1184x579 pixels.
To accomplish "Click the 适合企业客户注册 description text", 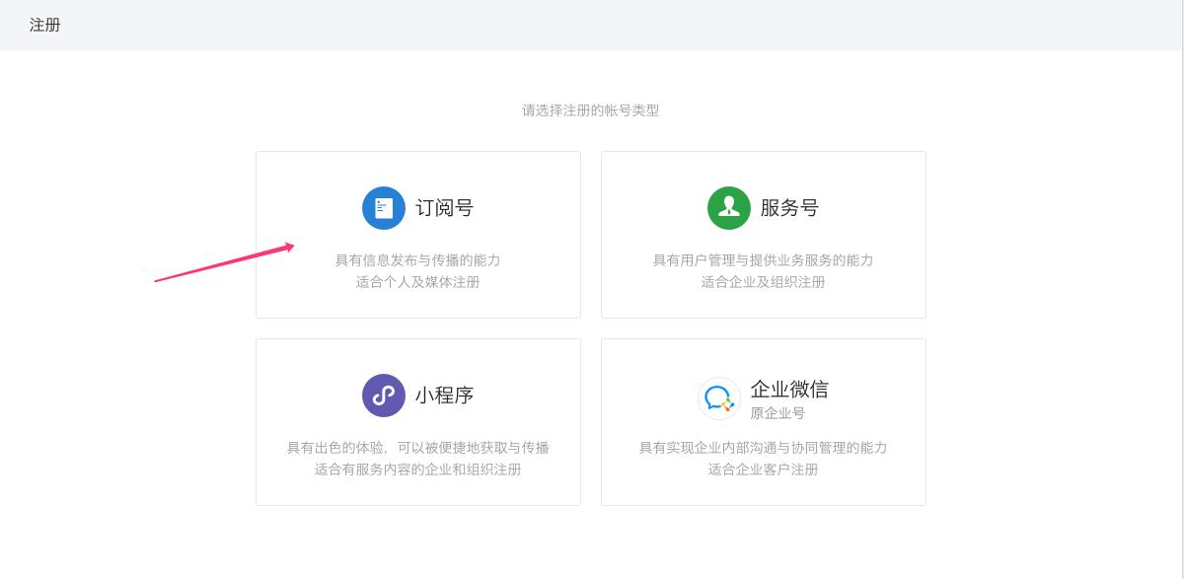I will [764, 470].
